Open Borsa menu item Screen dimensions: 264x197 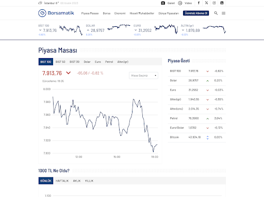tap(107, 13)
